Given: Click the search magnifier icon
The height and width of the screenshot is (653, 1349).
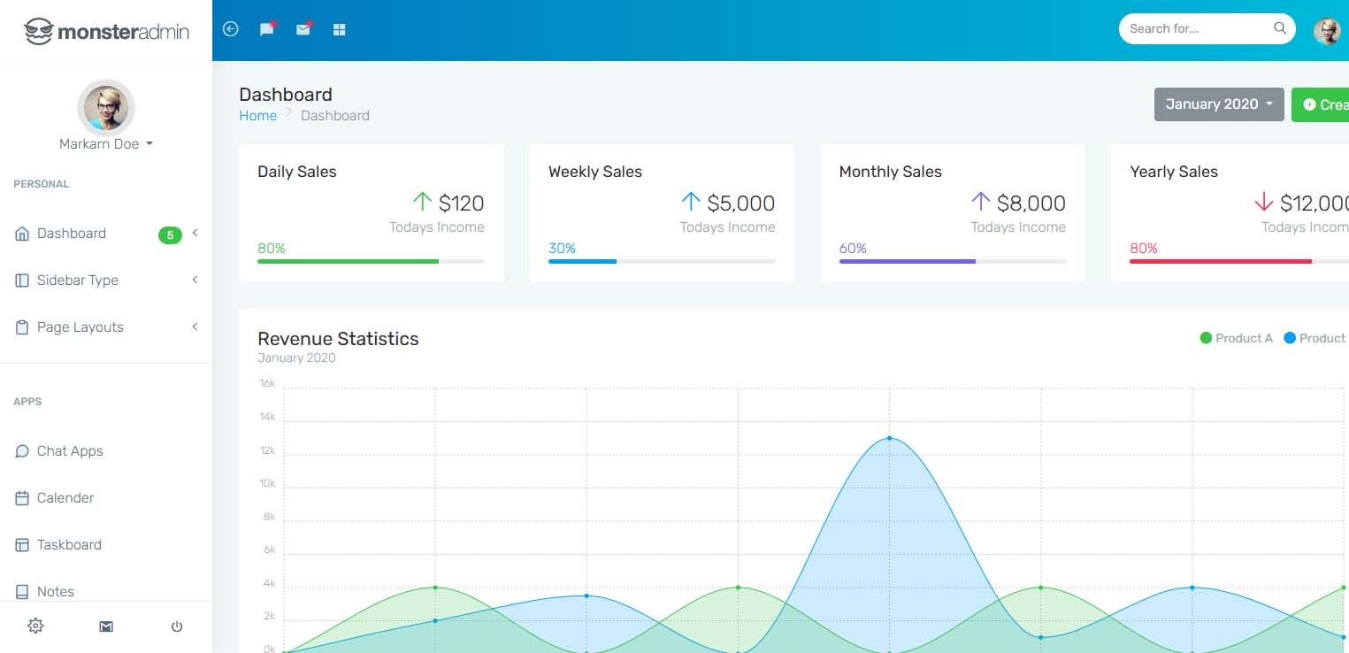Looking at the screenshot, I should pyautogui.click(x=1279, y=28).
